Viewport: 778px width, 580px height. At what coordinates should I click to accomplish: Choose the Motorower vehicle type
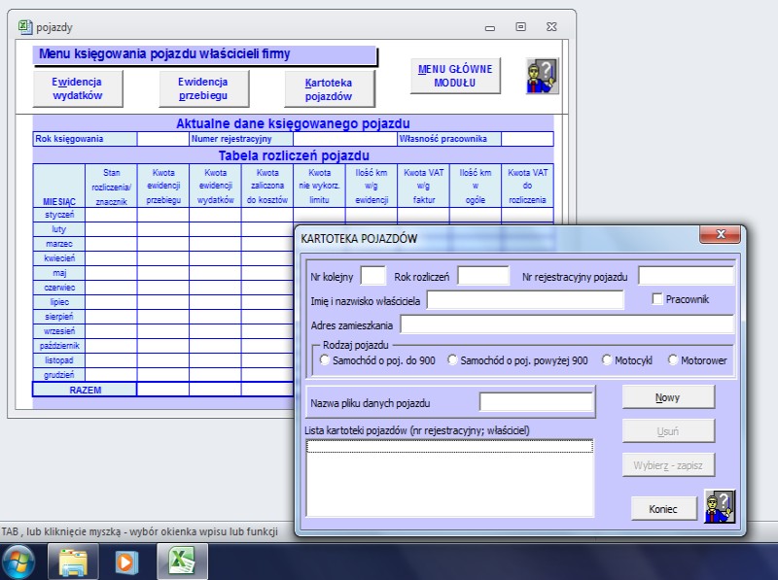674,360
